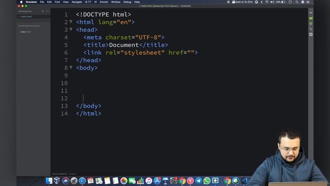Open the Edit menu
Screen dimensions: 330x186
49,2
